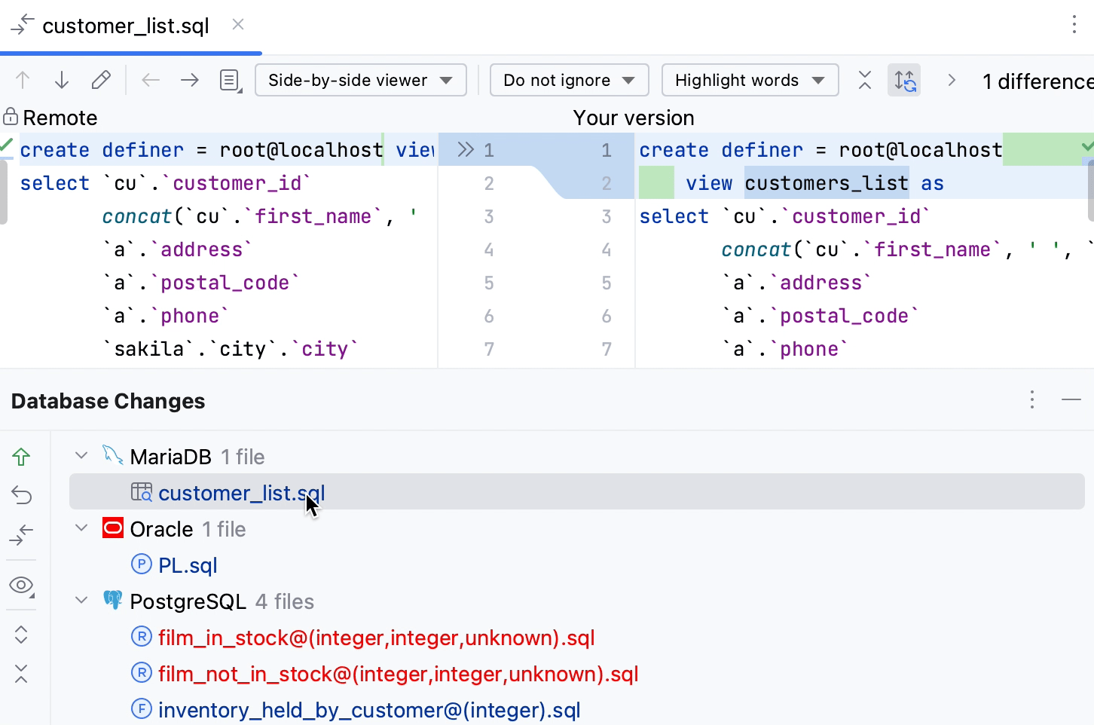Collapse unchanged fragments in diff view
Viewport: 1094px width, 725px height.
tap(864, 80)
